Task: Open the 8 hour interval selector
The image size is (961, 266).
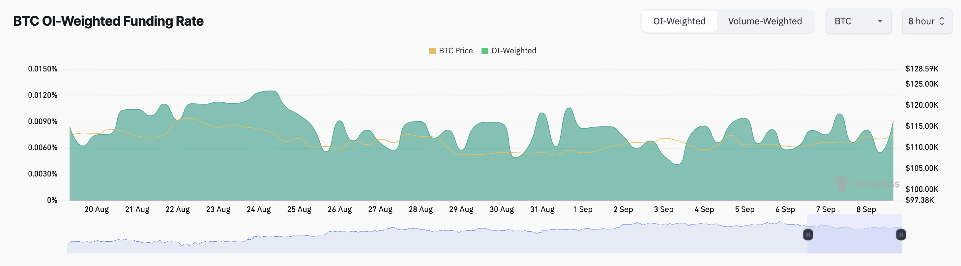Action: [926, 21]
